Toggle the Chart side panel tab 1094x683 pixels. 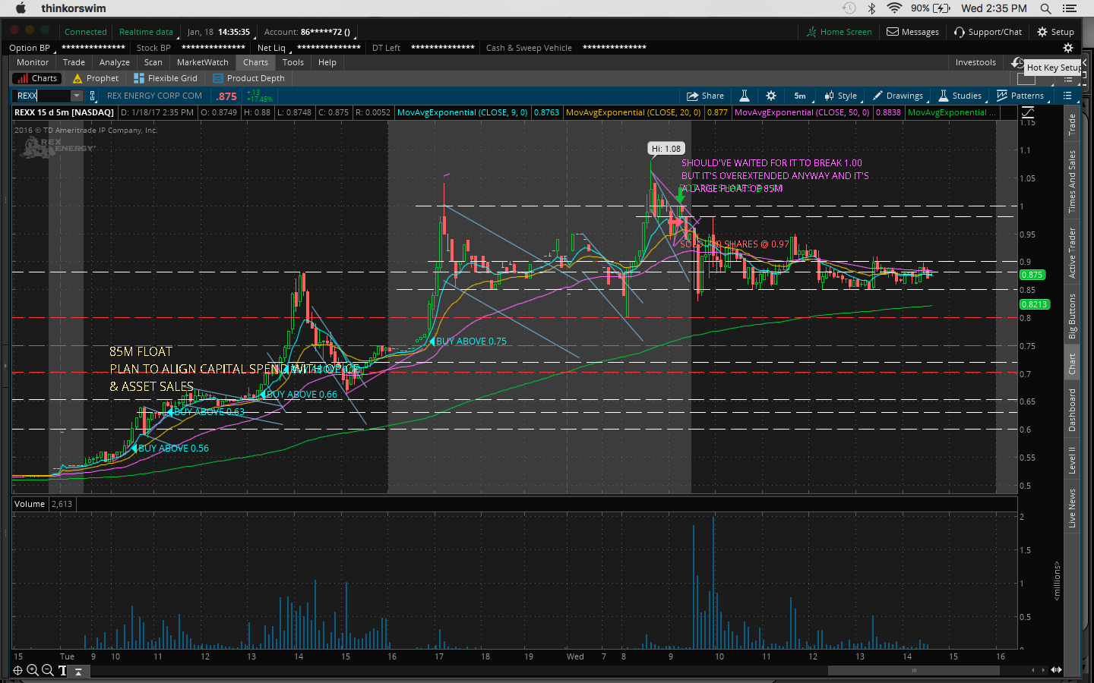coord(1072,364)
